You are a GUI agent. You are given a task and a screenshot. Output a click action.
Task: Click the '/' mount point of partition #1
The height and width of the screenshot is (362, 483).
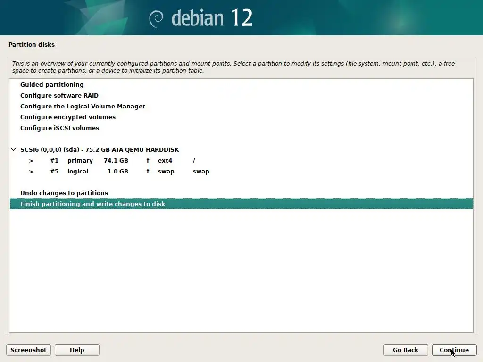194,160
